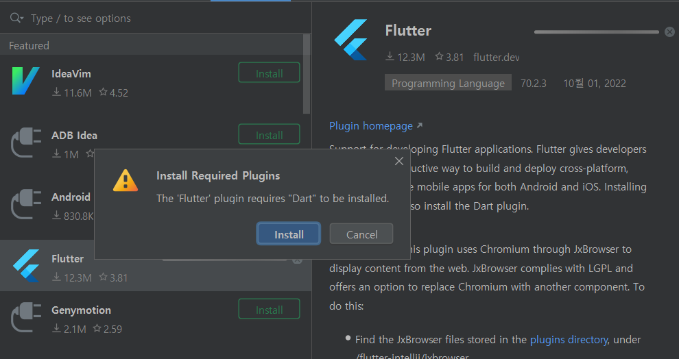
Task: Click the Flutter rating star in the details pane
Action: click(439, 56)
